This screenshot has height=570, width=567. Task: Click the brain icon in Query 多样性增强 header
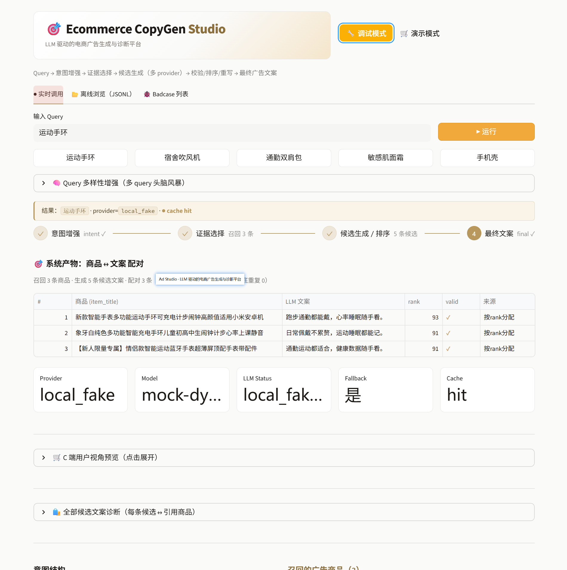(56, 183)
